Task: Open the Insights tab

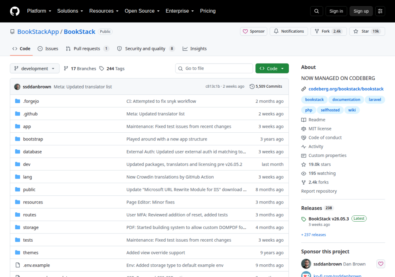Action: point(194,49)
